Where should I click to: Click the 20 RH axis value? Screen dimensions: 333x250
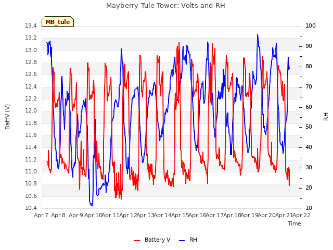click(309, 188)
